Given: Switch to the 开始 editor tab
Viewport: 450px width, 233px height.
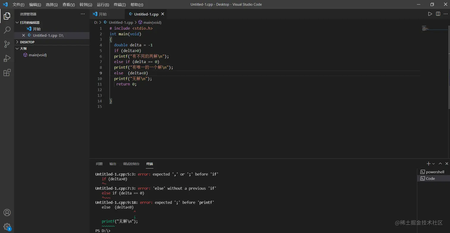Looking at the screenshot, I should [x=107, y=14].
